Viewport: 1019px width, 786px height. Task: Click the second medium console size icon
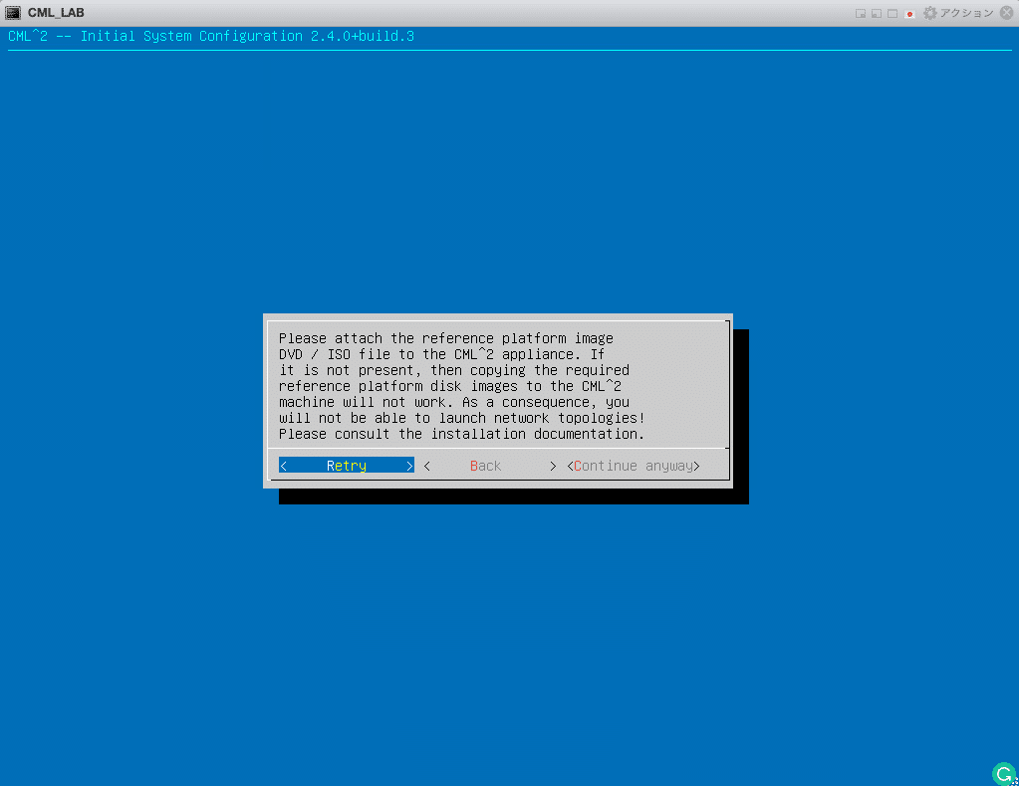pyautogui.click(x=877, y=14)
